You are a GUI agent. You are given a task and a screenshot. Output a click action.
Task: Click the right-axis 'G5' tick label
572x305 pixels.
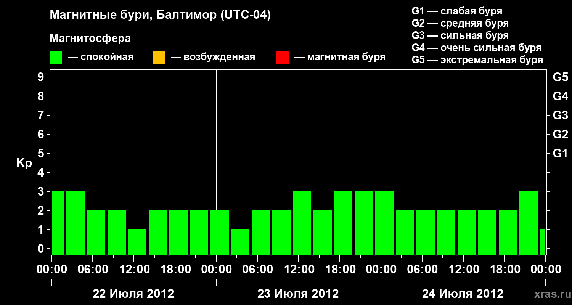click(x=560, y=77)
